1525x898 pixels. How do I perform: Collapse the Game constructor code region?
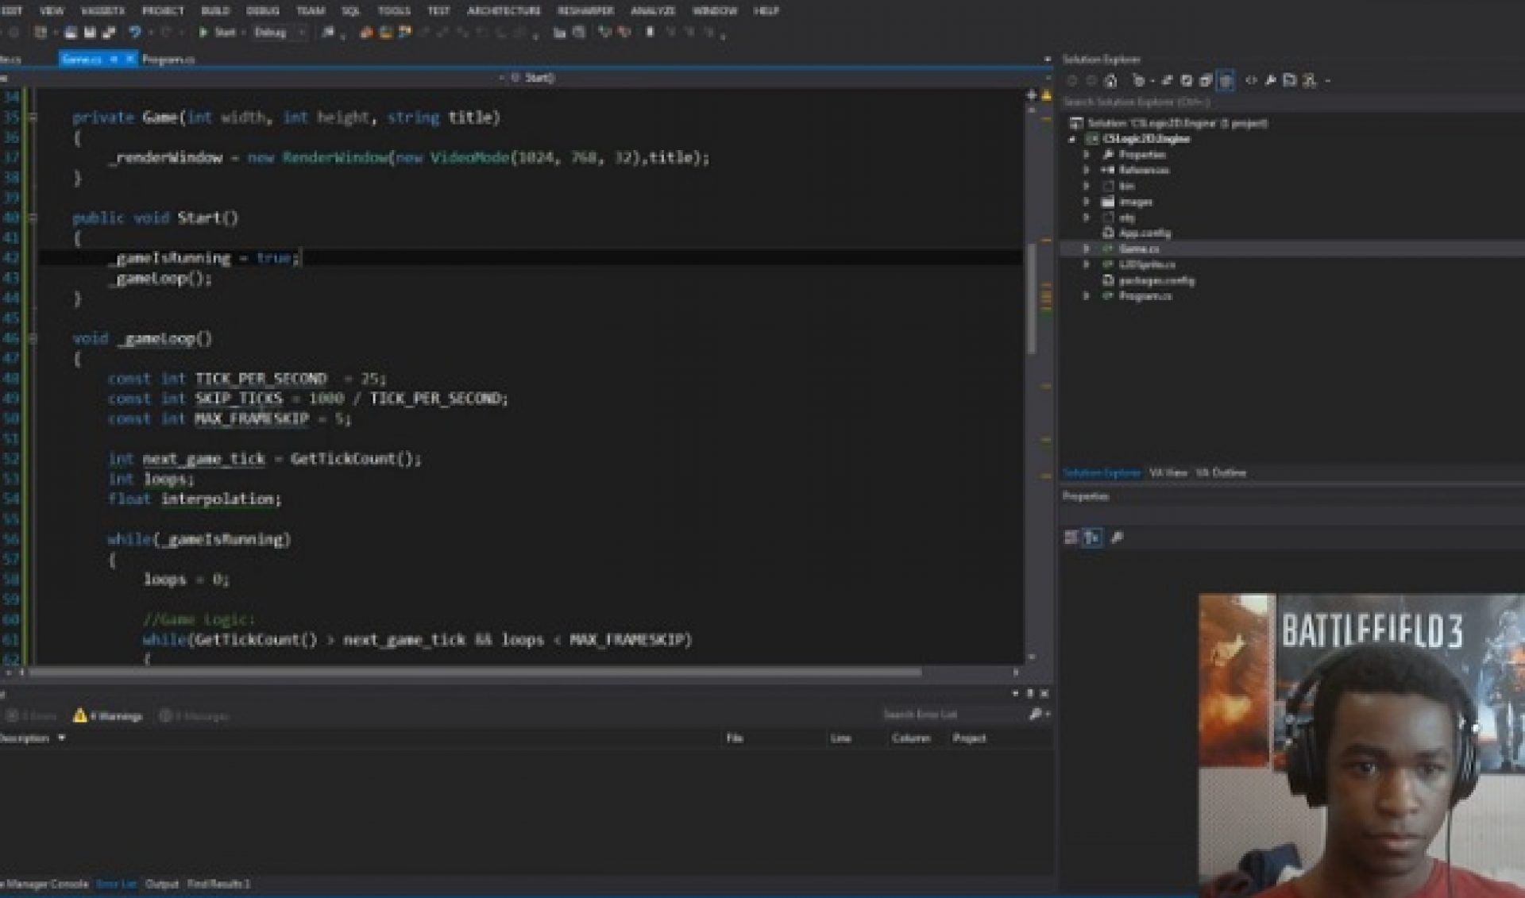point(33,118)
